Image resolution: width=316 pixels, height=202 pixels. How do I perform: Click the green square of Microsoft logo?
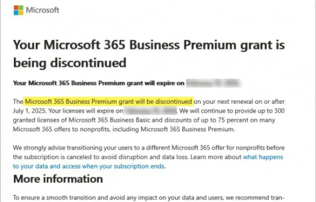click(x=21, y=8)
